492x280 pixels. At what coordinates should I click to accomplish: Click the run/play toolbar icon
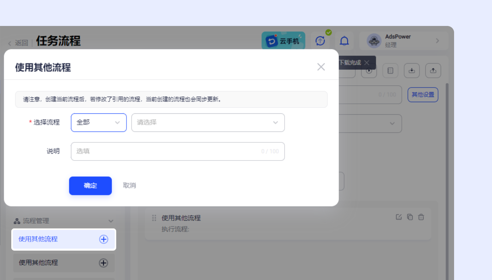click(369, 71)
